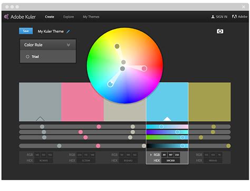Open the camera image-capture icon

tap(220, 31)
